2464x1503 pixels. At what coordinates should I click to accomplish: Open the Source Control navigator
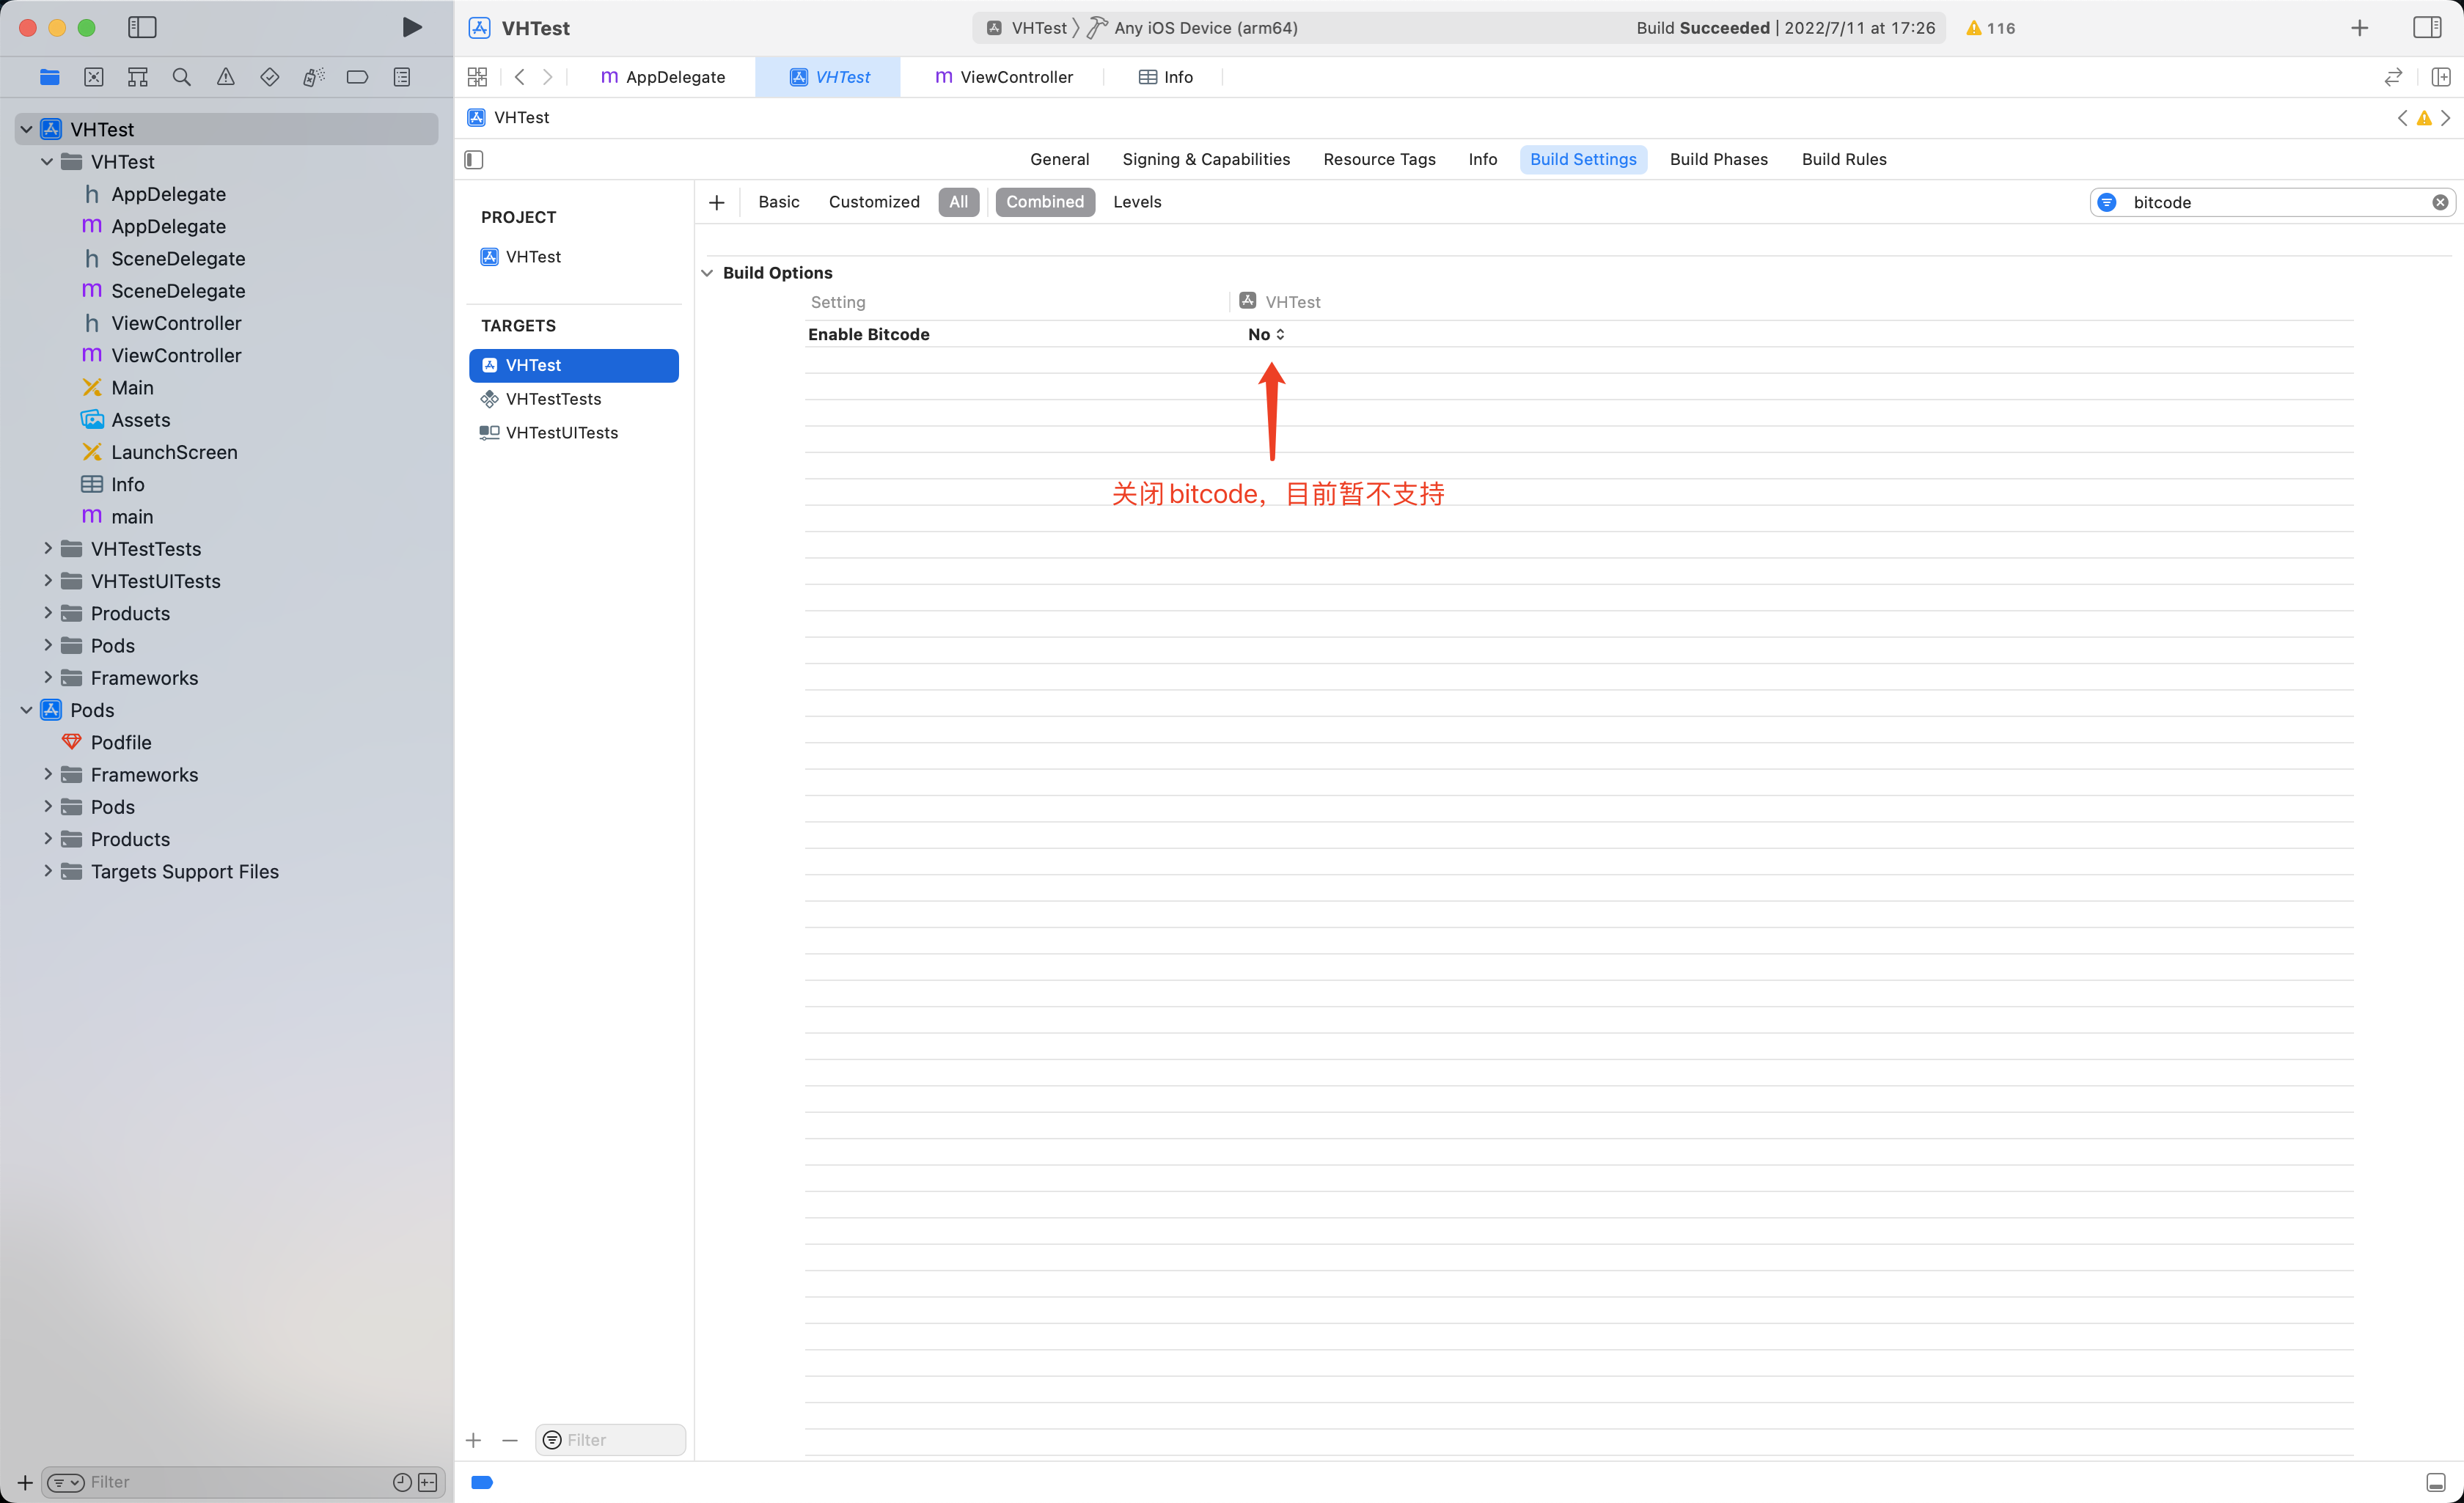pos(93,77)
